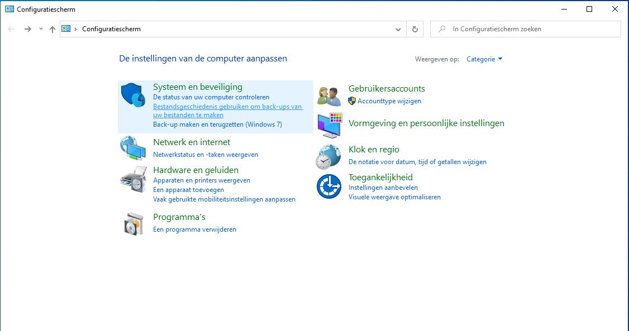Go up one level with the up arrow
The width and height of the screenshot is (629, 331).
[x=53, y=29]
